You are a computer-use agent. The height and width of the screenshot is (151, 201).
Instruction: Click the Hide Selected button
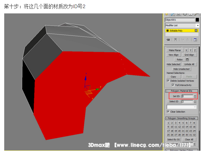[173, 64]
